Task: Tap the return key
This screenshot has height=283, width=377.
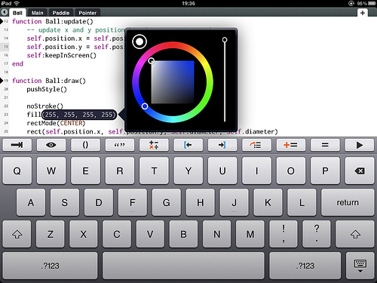Action: (x=348, y=202)
